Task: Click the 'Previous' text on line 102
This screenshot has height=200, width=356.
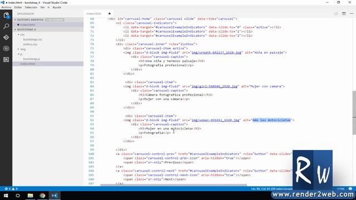Action: click(x=172, y=162)
